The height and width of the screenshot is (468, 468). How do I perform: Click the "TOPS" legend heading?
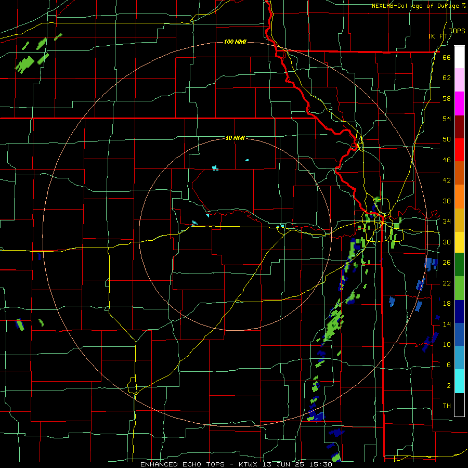(x=457, y=31)
